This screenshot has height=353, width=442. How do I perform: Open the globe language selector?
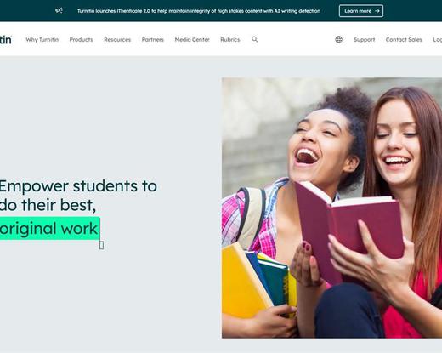tap(338, 39)
